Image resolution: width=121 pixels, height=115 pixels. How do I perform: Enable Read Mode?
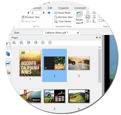click(62, 13)
